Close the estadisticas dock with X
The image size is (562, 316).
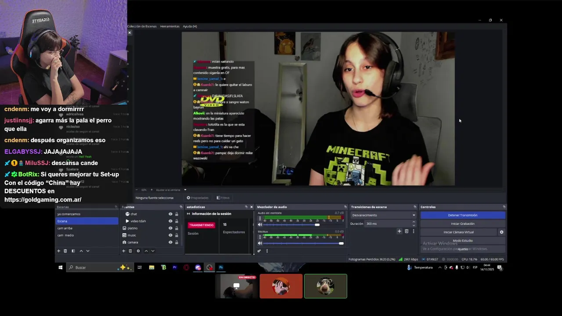point(251,207)
